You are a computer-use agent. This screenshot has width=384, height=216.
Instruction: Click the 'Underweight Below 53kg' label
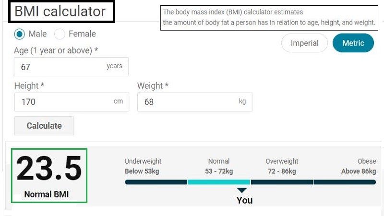tap(143, 166)
